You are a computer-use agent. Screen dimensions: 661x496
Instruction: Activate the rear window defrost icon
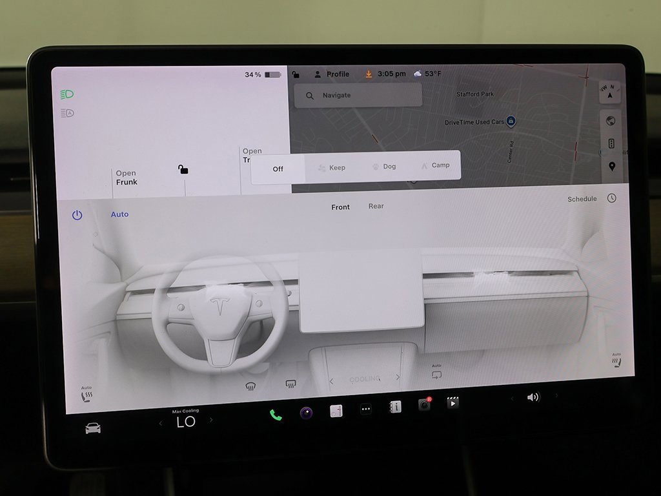290,384
